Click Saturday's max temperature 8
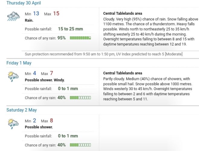This screenshot has height=151, width=199. coord(51,121)
